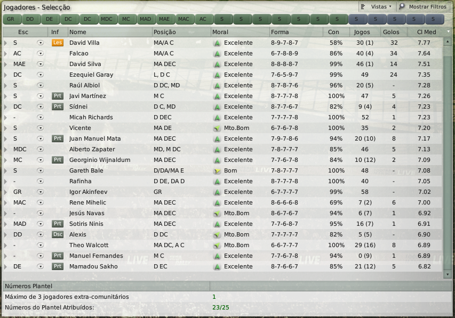Select the GR position slot
455x318 pixels.
12,19
